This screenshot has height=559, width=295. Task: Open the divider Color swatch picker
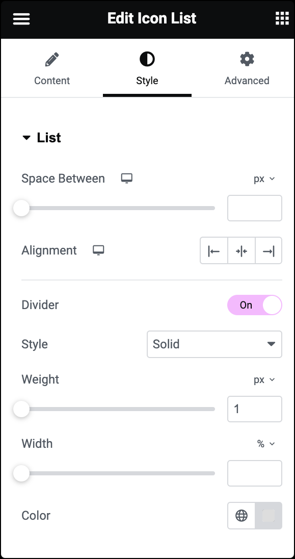pos(269,516)
